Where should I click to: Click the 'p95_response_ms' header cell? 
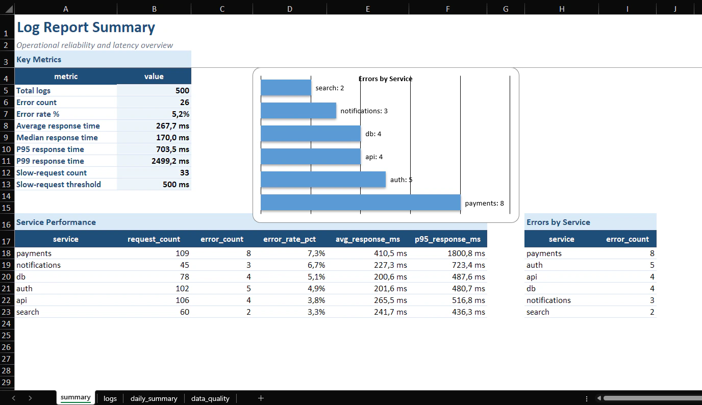(448, 239)
